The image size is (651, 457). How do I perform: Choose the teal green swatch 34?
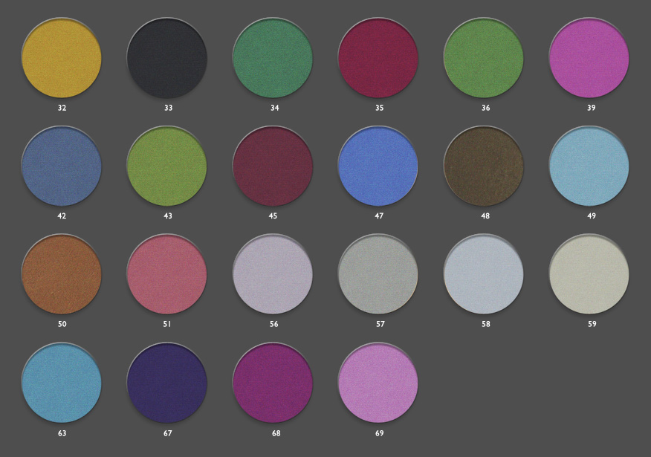[273, 58]
